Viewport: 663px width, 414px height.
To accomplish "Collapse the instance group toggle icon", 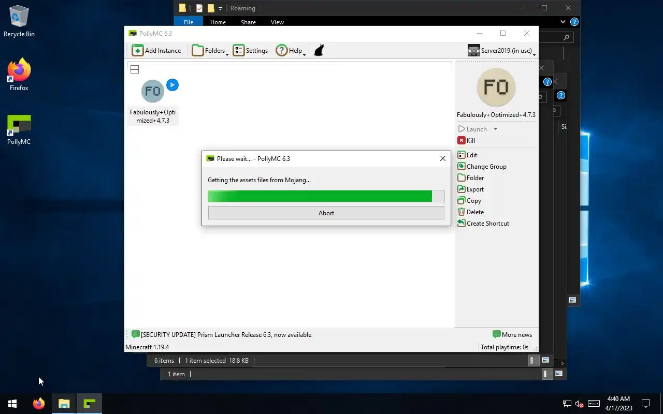I will (x=135, y=69).
